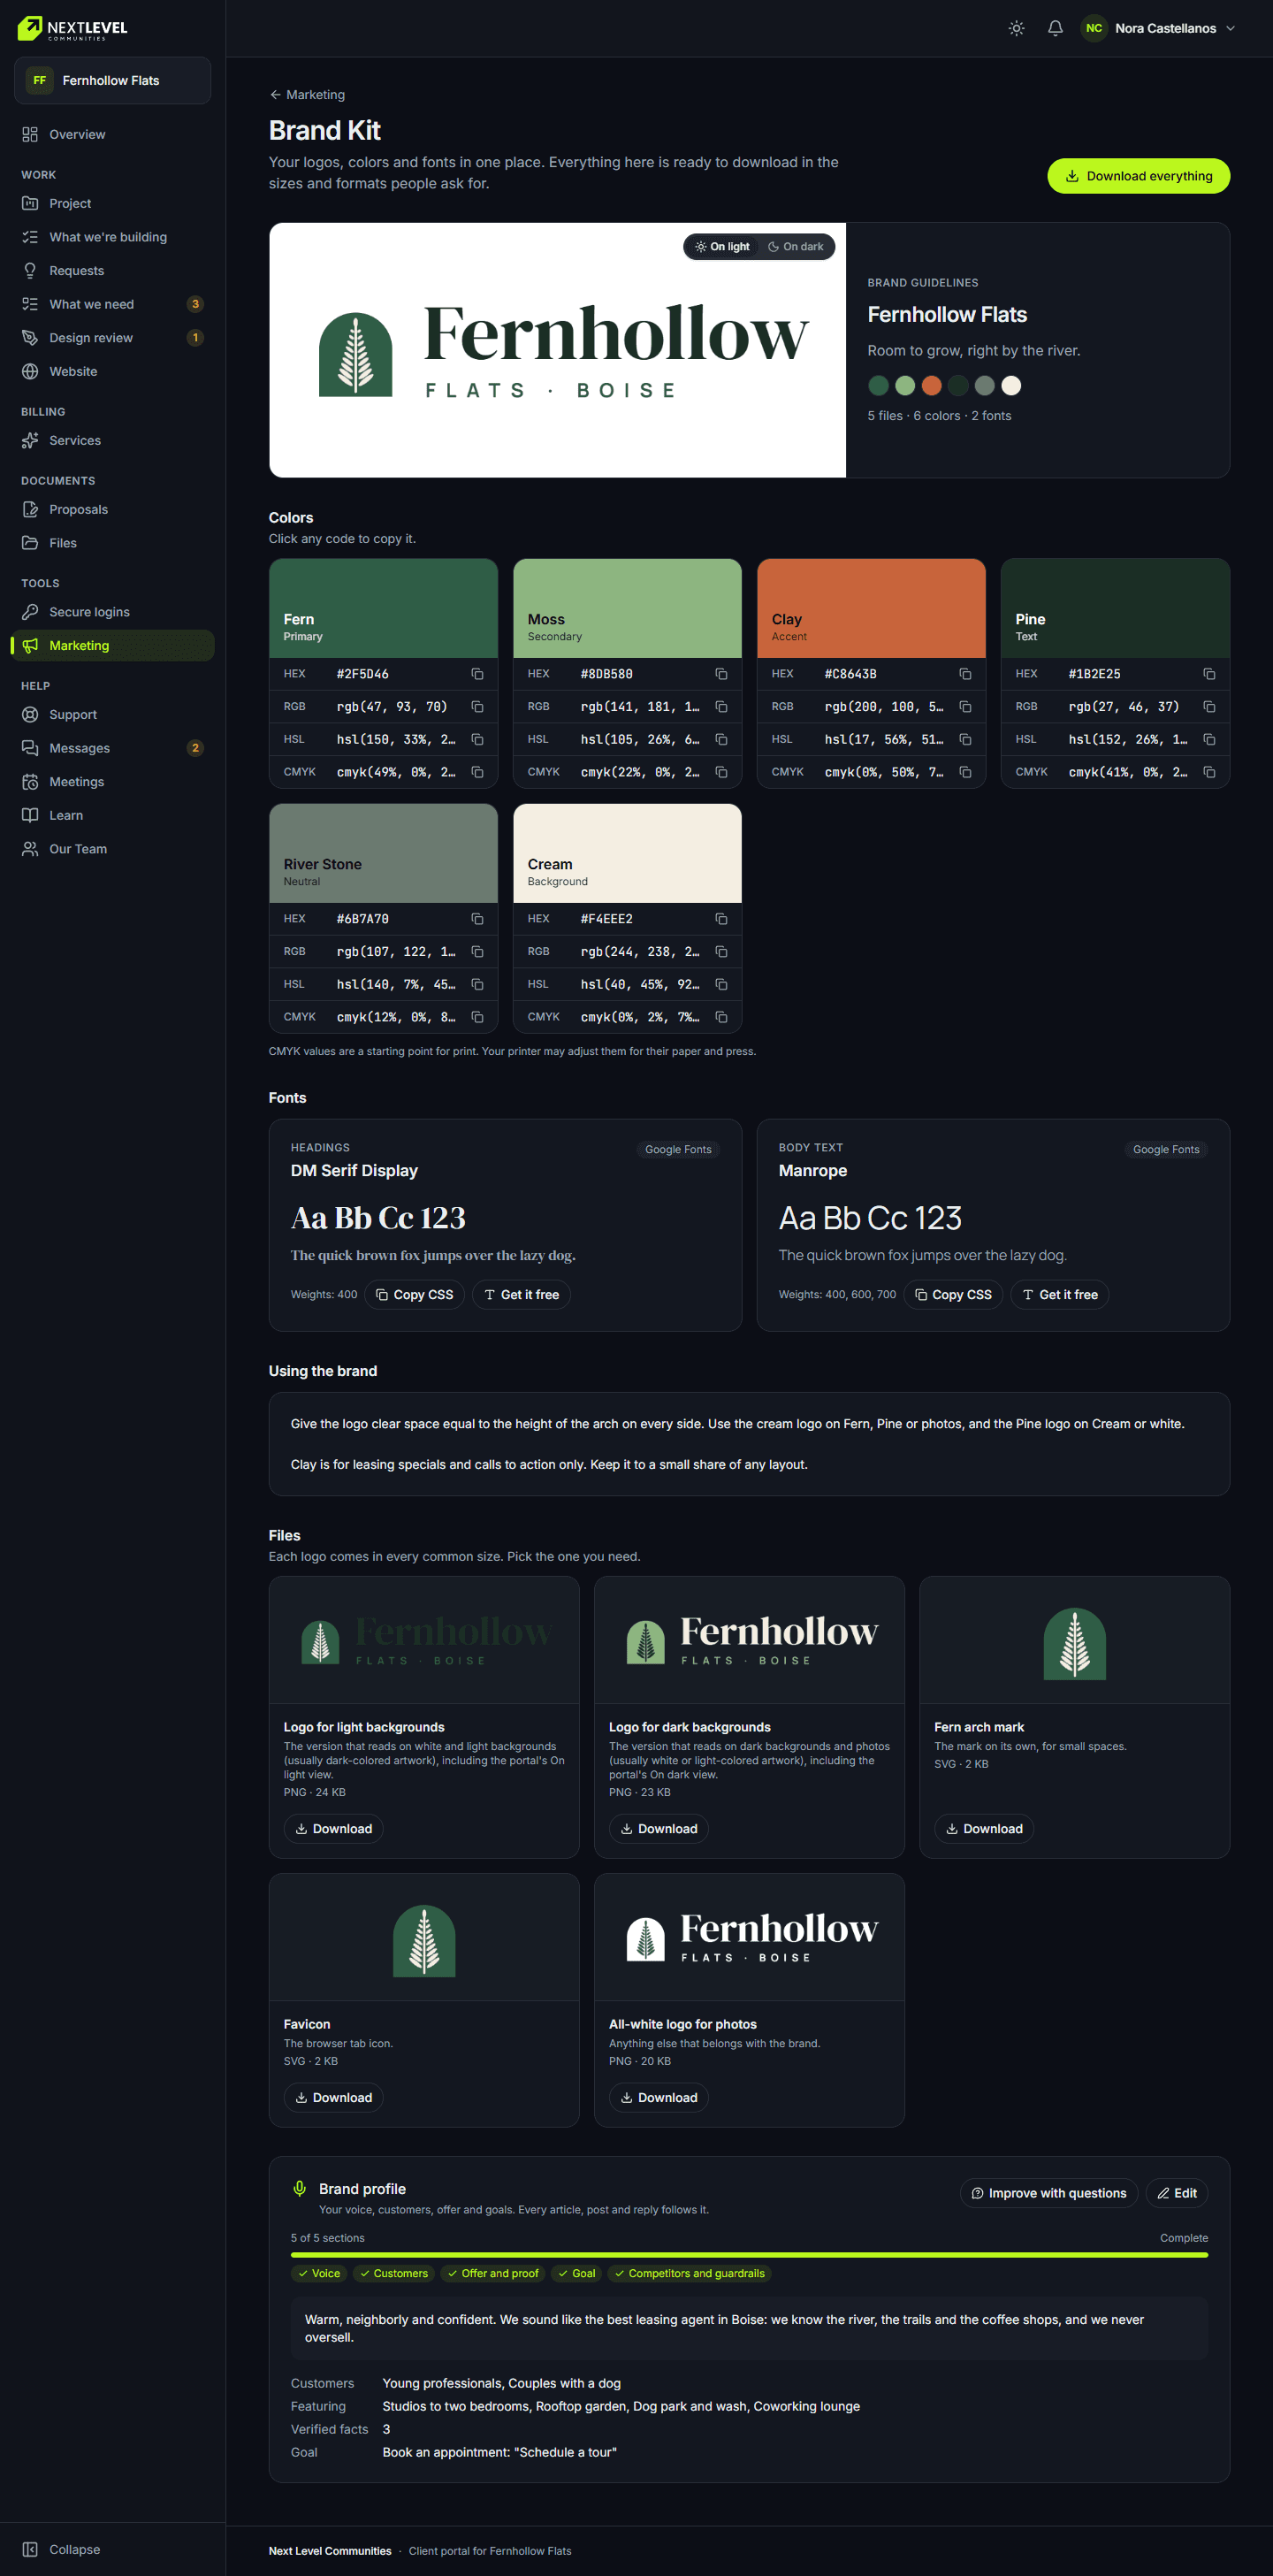
Task: Open What we need in sidebar
Action: 112,304
